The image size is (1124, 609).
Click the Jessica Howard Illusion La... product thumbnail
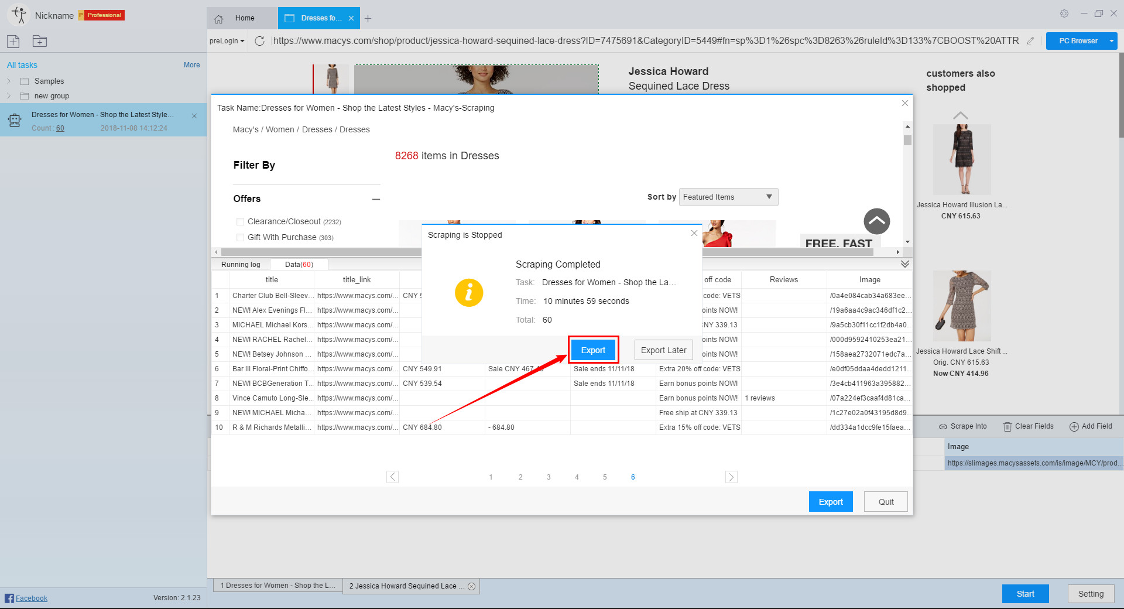pos(961,159)
